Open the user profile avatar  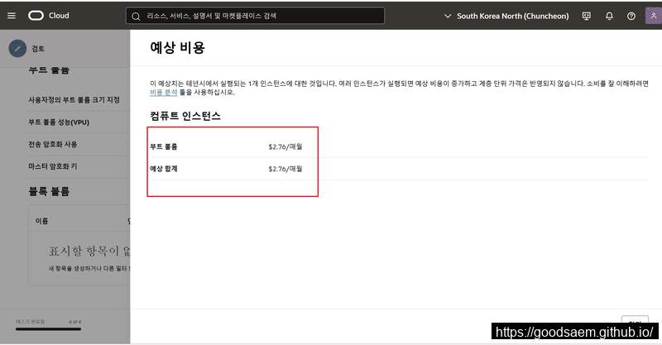(x=654, y=16)
